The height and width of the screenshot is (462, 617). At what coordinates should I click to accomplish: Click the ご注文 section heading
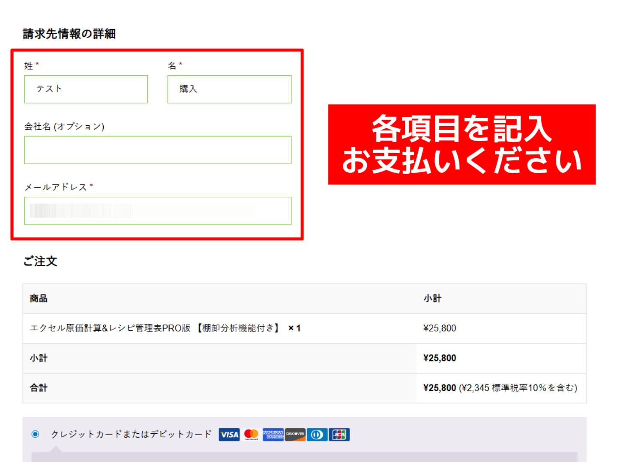(x=40, y=261)
